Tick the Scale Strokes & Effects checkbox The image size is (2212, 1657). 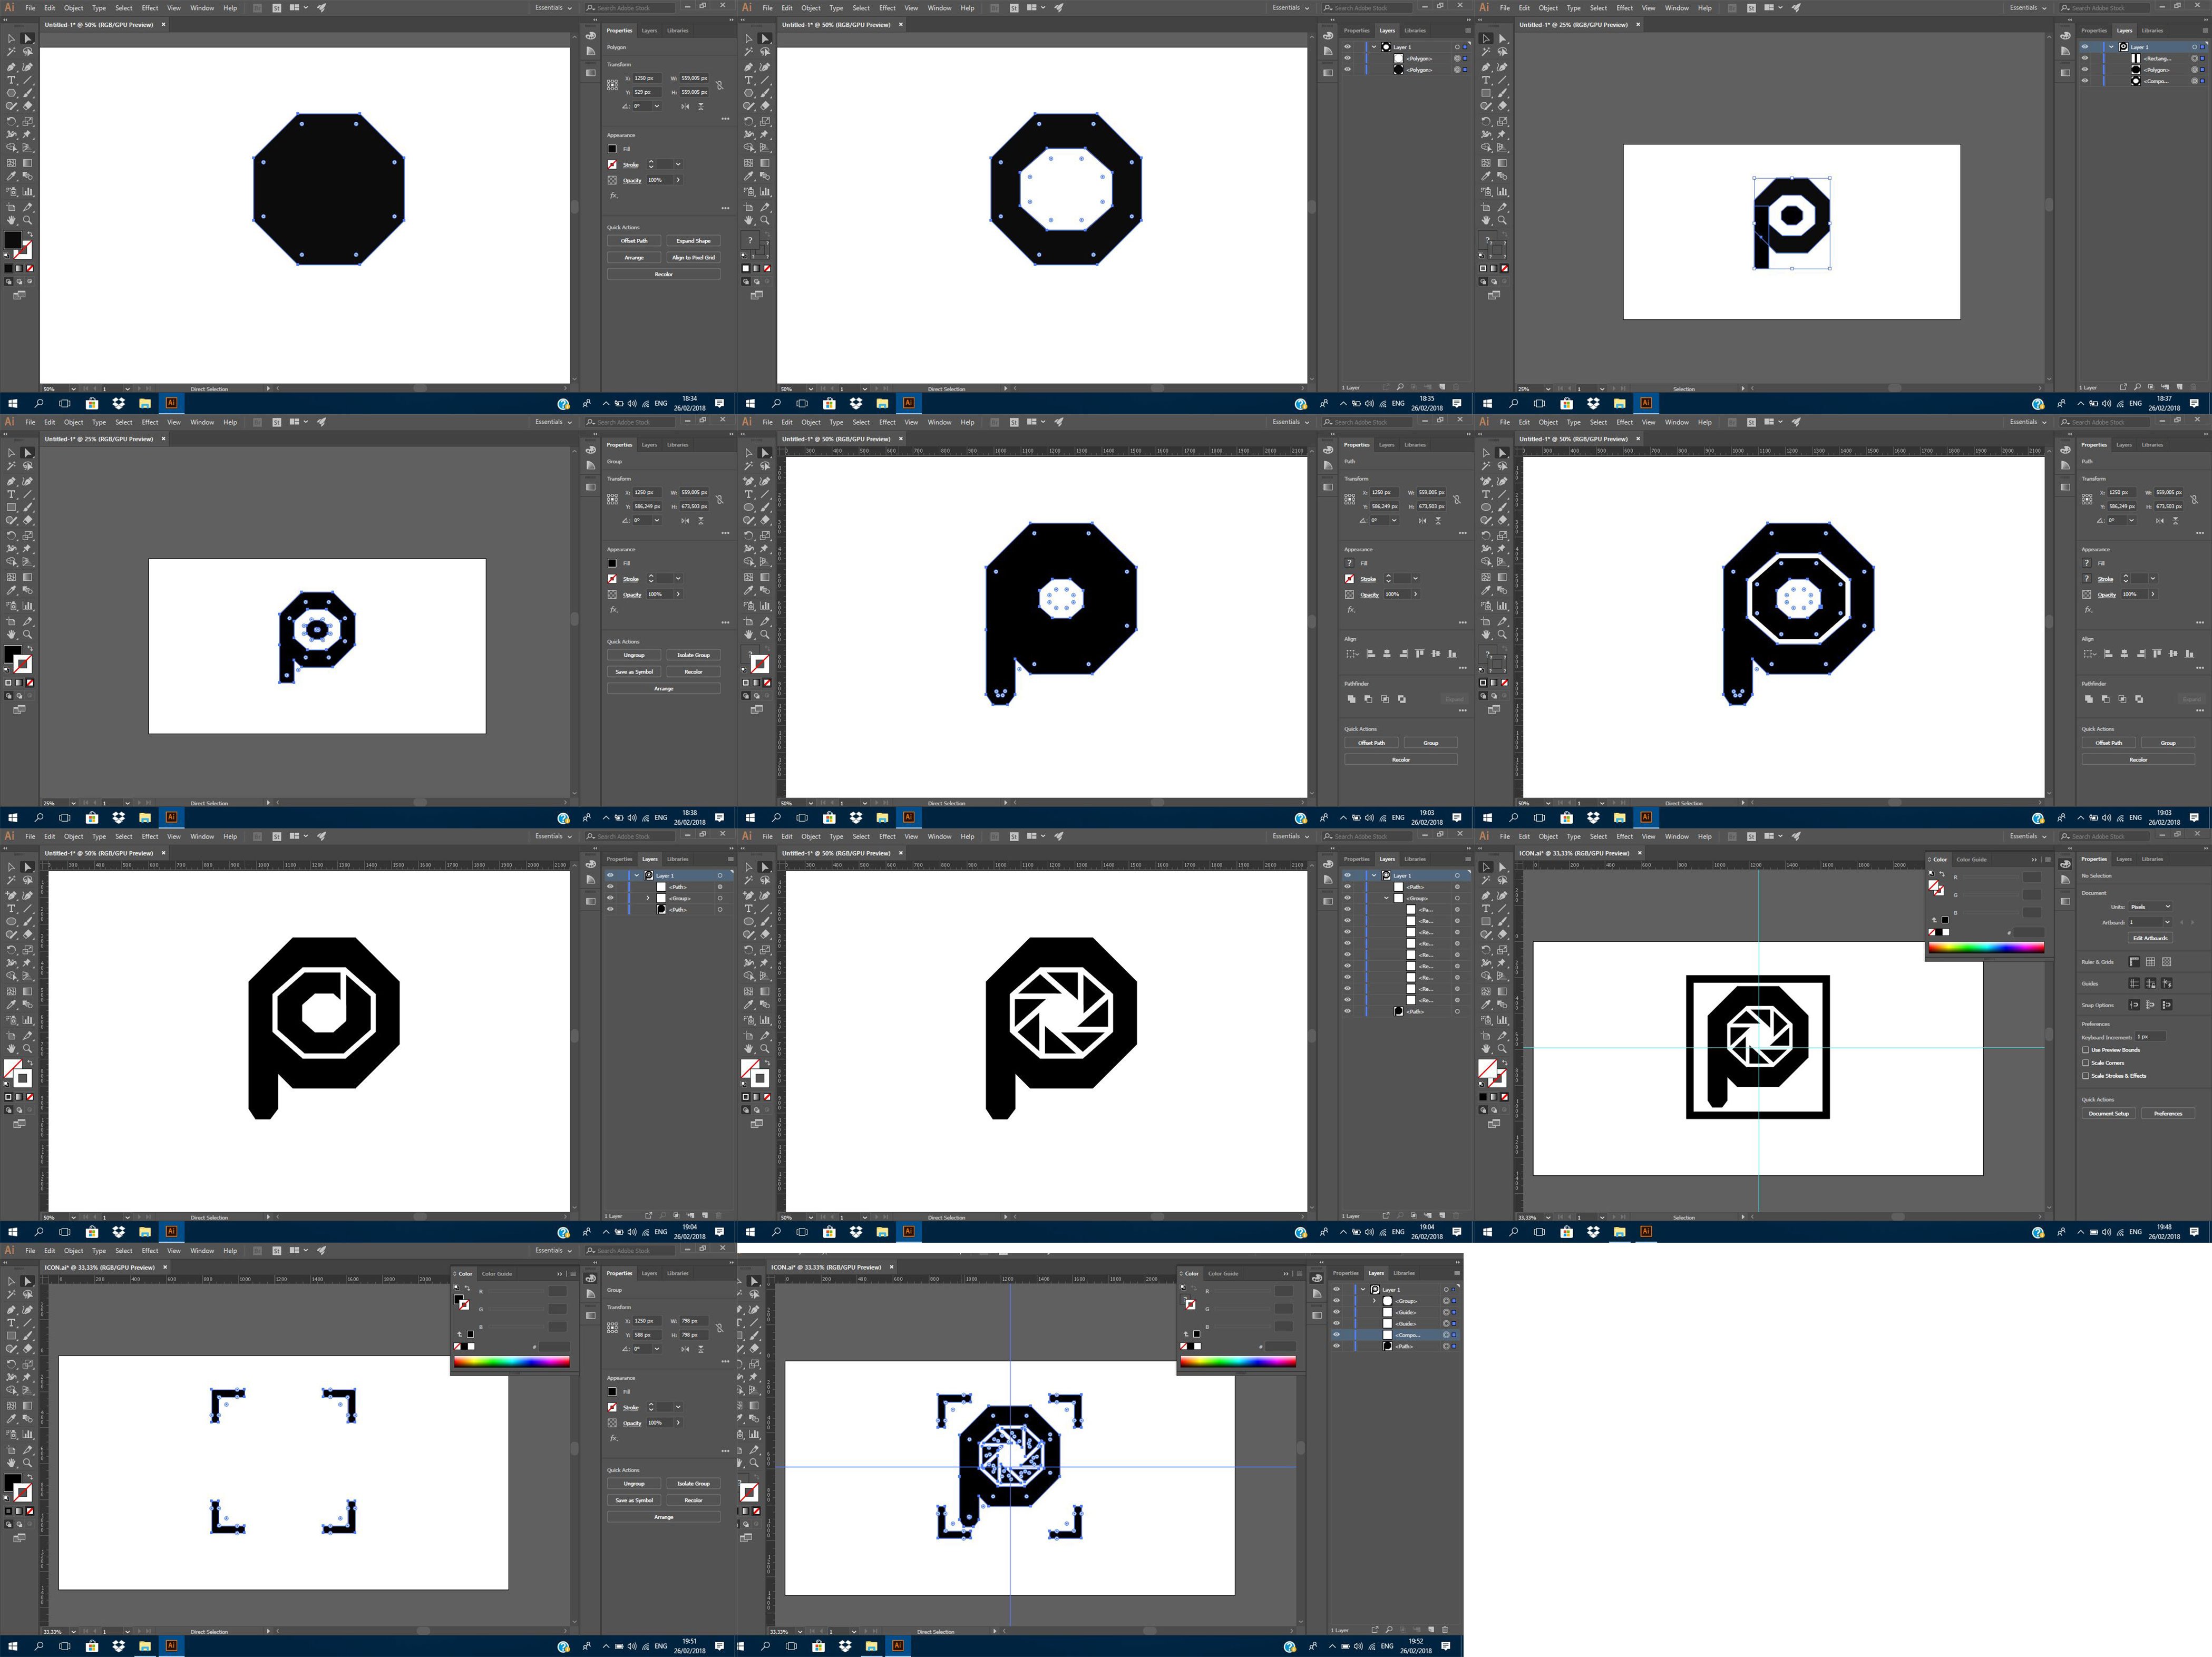[x=2086, y=1076]
